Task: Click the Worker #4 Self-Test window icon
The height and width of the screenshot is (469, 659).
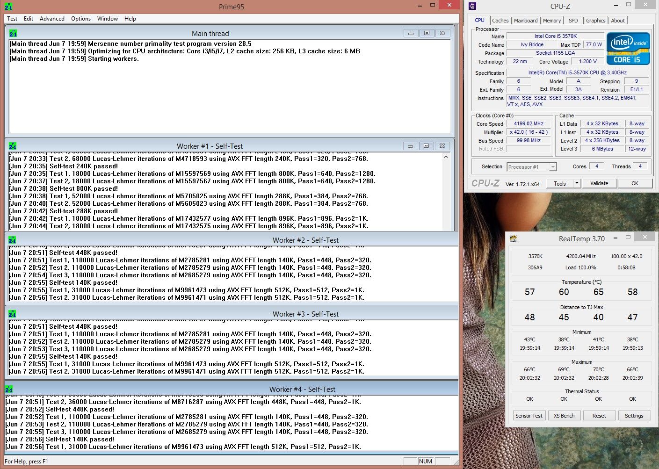Action: [x=9, y=389]
